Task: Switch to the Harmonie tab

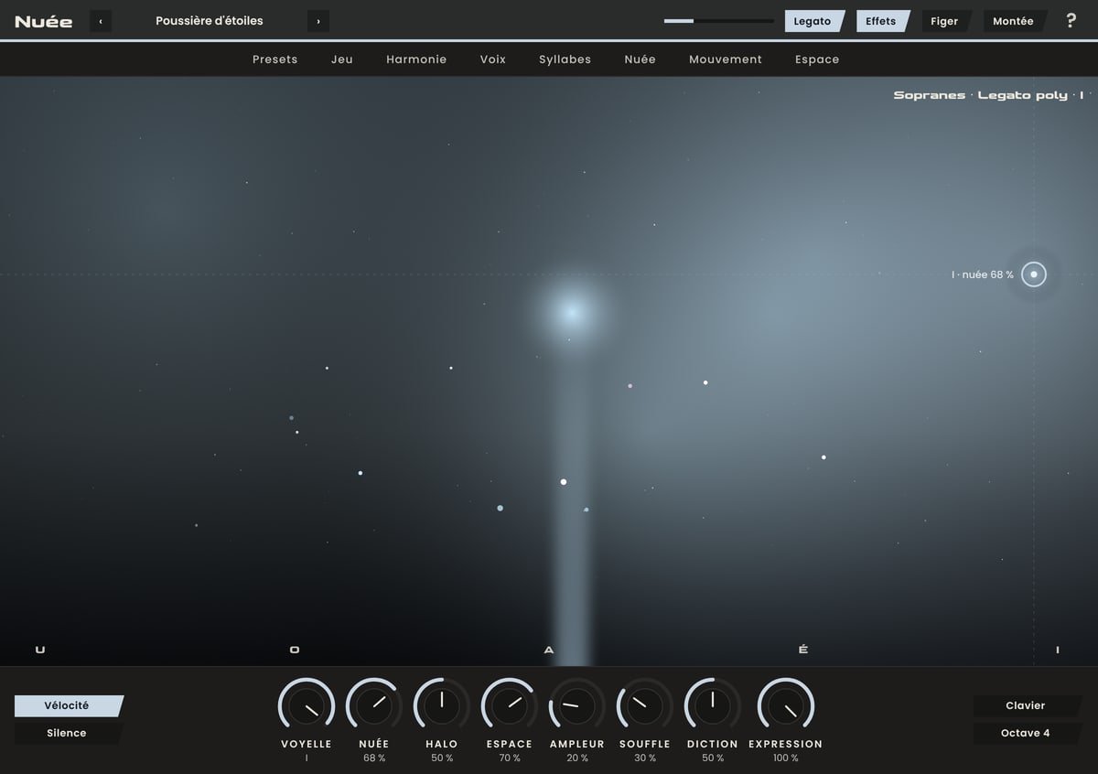Action: coord(416,59)
